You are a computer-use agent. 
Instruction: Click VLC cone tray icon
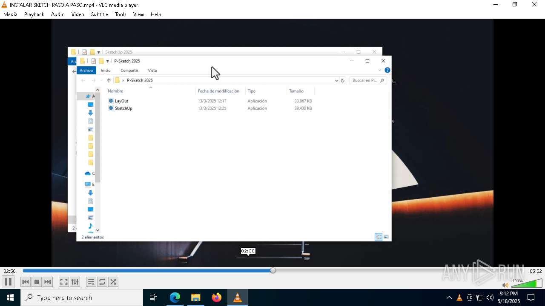coord(459,297)
